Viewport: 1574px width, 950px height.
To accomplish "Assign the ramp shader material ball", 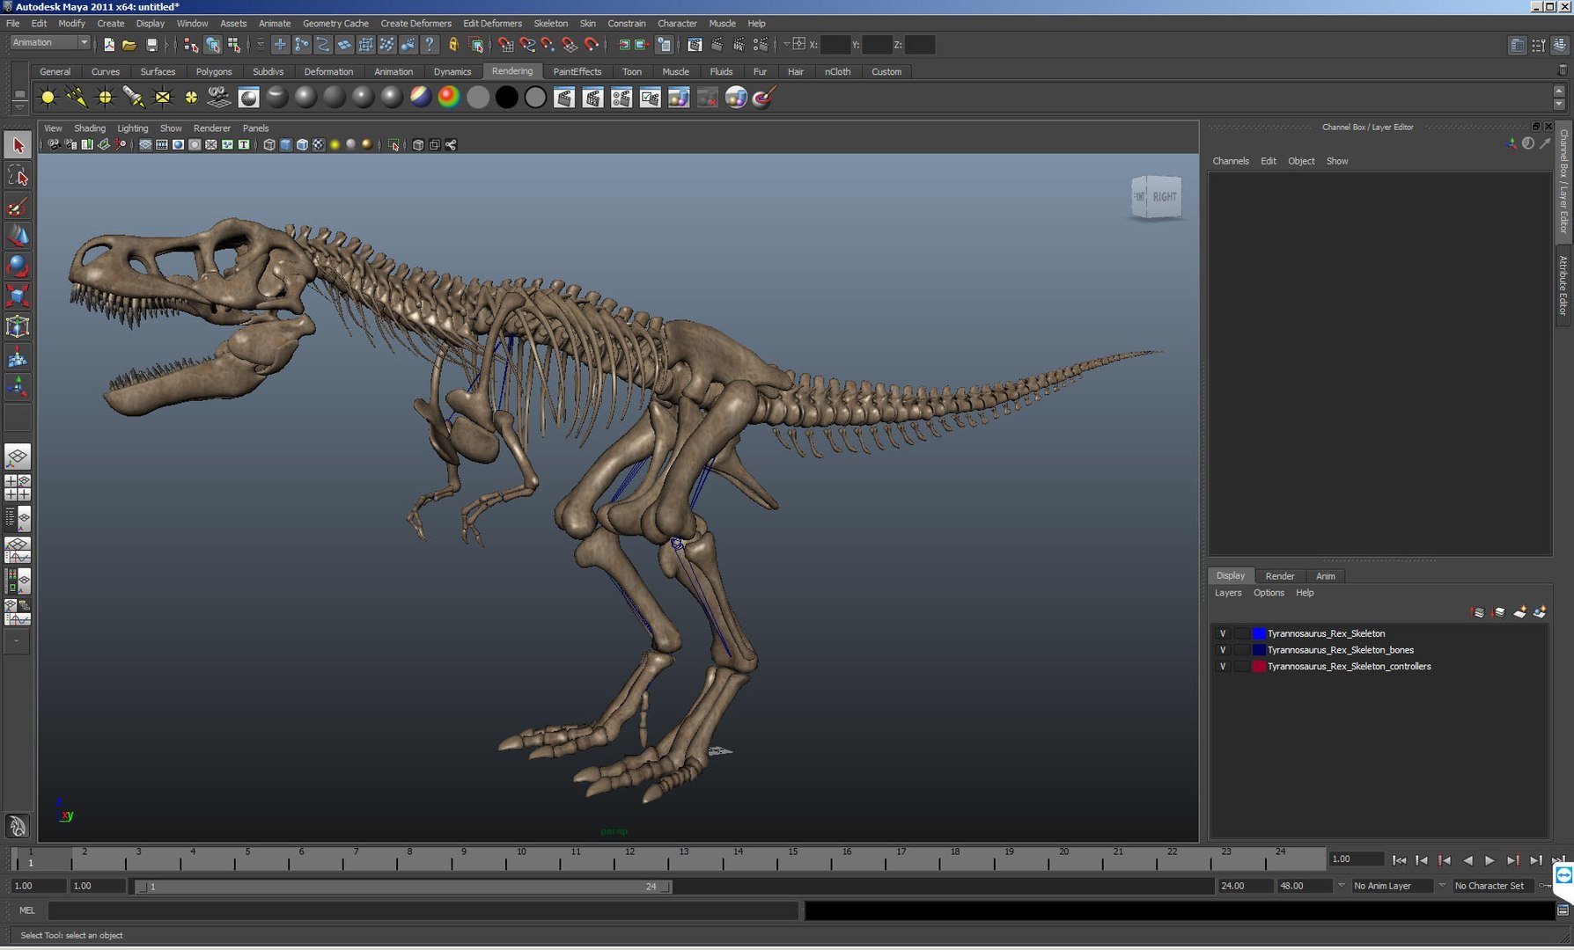I will (x=449, y=98).
